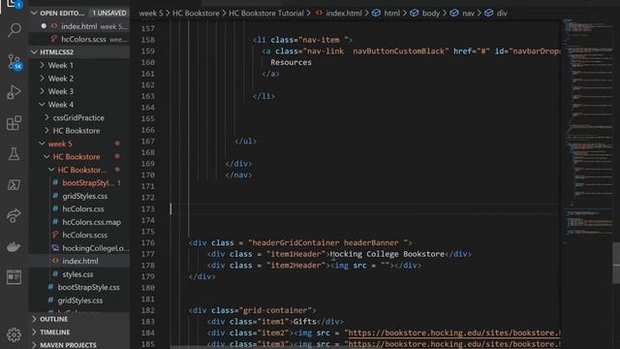Click closing </nav> tag on line 170
The image size is (620, 349).
click(x=239, y=174)
